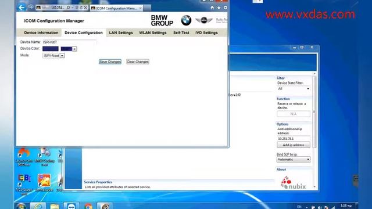Click the additional IP address field 10.251.78.1
This screenshot has width=372, height=209.
click(294, 139)
